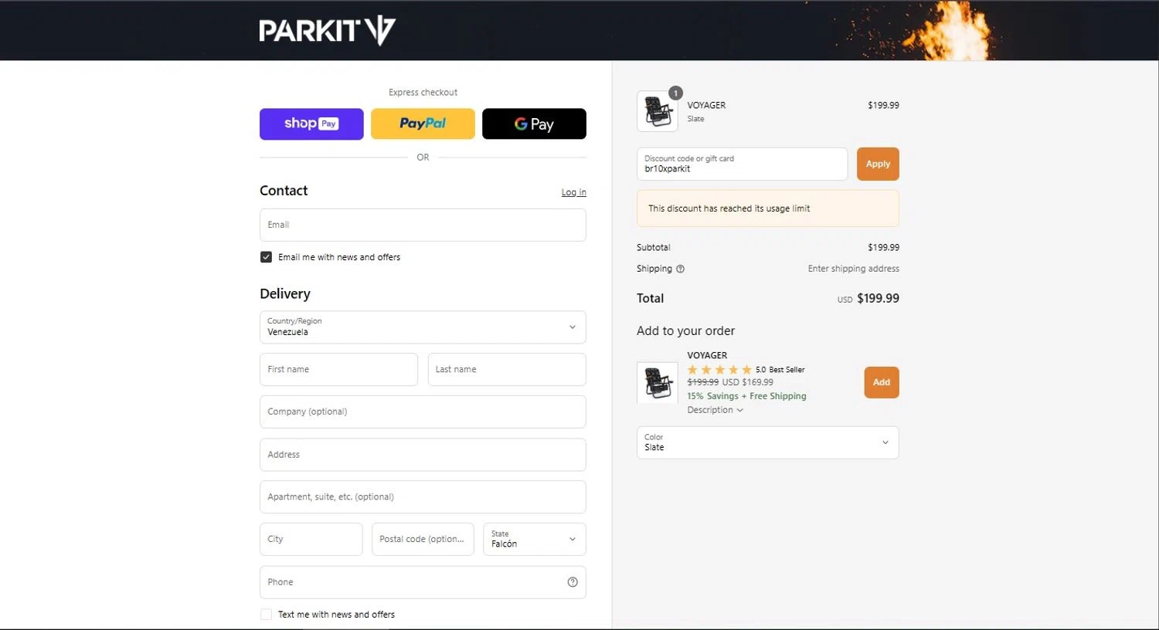Focus the Email input field
The image size is (1159, 630).
click(x=423, y=225)
